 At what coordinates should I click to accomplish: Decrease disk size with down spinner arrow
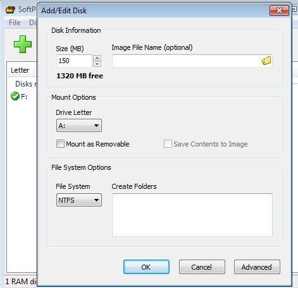[x=97, y=64]
